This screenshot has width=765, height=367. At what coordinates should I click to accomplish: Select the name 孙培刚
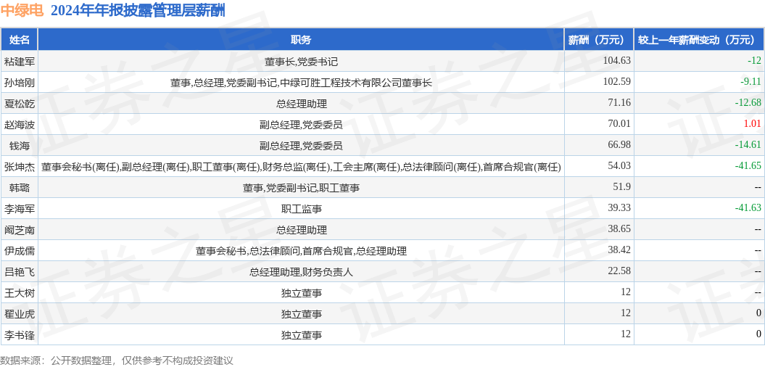pos(19,83)
